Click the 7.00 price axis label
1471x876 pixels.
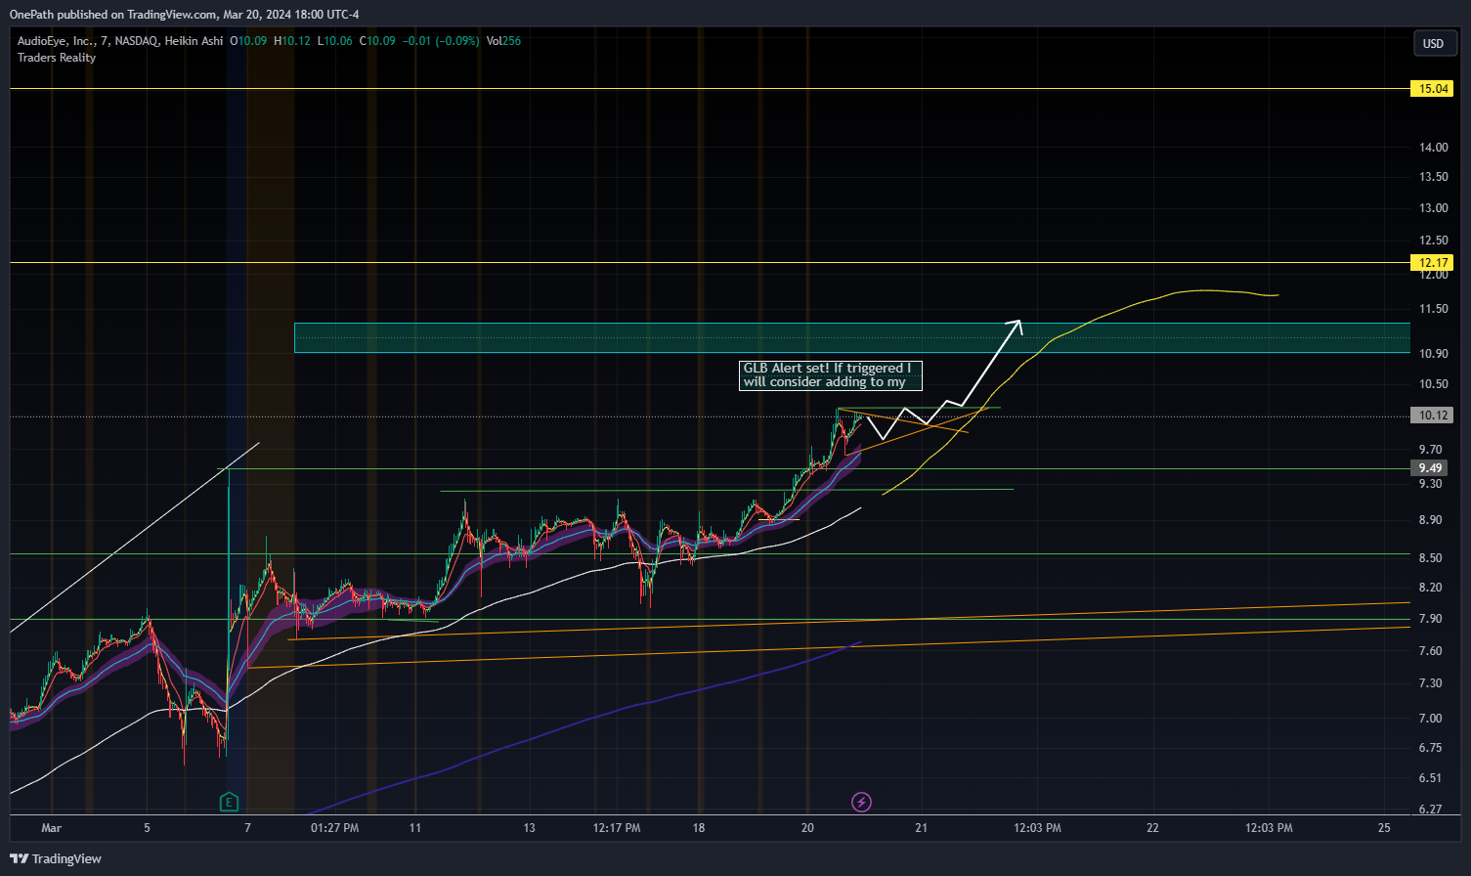point(1431,719)
